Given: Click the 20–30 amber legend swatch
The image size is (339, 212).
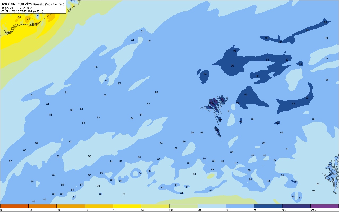Looking at the screenshot, I should click(x=71, y=206).
